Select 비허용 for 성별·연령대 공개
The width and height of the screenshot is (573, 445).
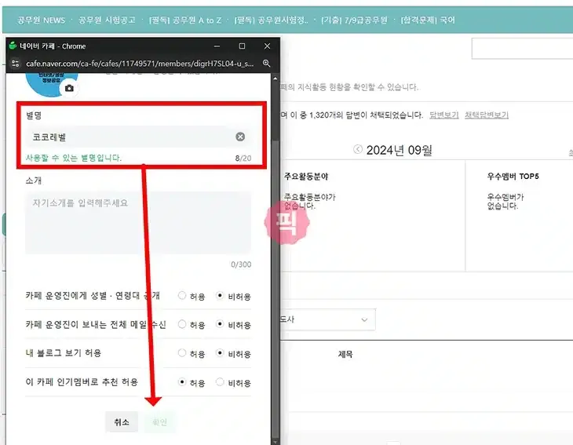pyautogui.click(x=220, y=295)
